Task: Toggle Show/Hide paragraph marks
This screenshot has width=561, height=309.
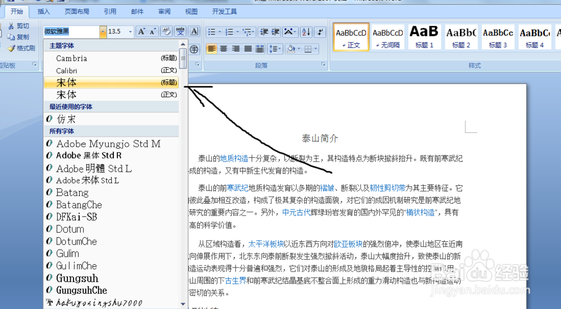Action: 320,32
